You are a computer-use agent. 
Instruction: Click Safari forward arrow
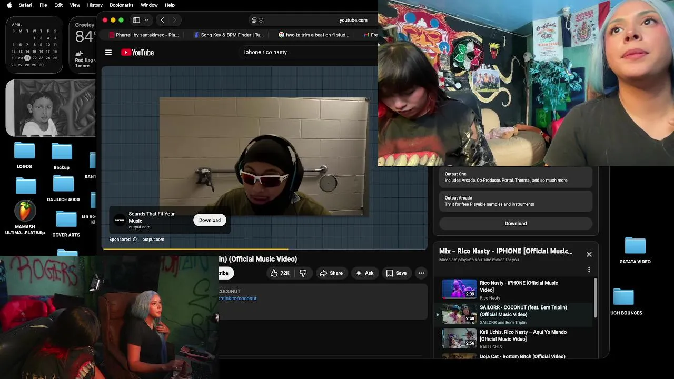[x=175, y=20]
